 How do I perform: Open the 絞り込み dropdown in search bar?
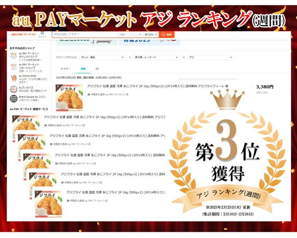[151, 34]
